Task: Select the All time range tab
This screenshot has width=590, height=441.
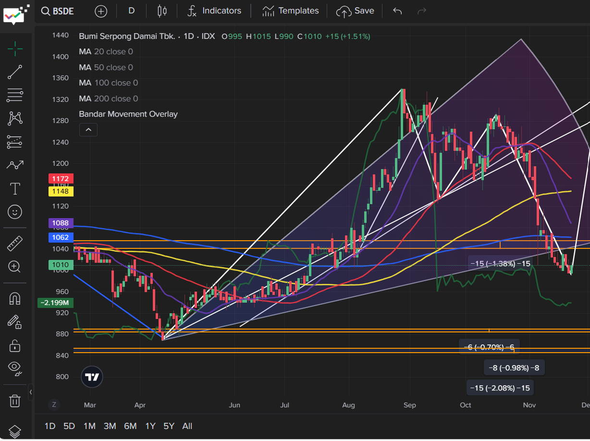Action: [187, 426]
